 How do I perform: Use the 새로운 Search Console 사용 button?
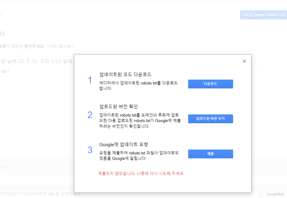tap(263, 15)
